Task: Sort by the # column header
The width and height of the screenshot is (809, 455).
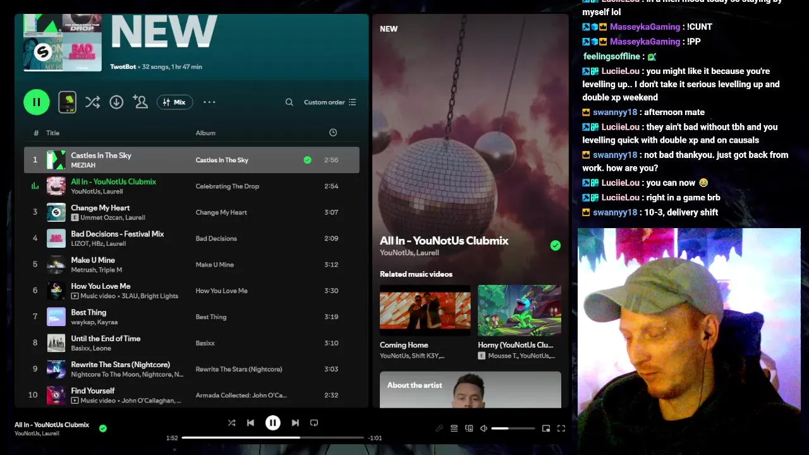Action: pyautogui.click(x=36, y=133)
